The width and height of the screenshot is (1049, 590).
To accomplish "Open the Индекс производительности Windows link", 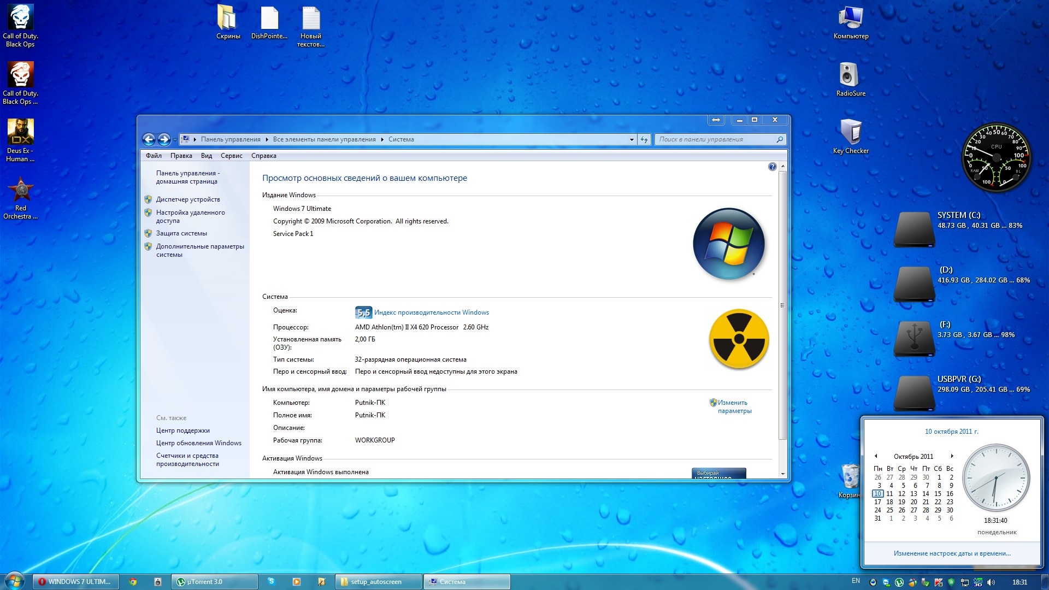I will pos(431,312).
